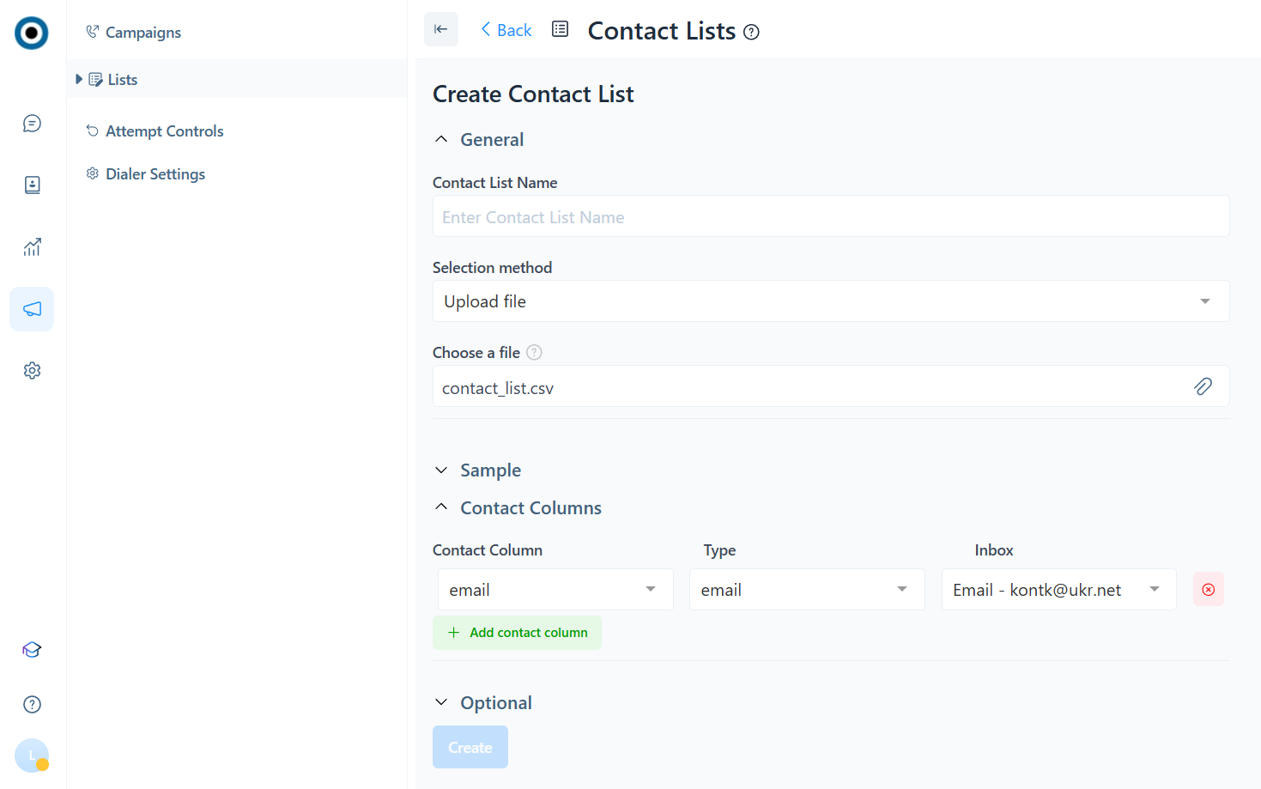Open the Inbox dropdown
1261x789 pixels.
[x=1058, y=590]
